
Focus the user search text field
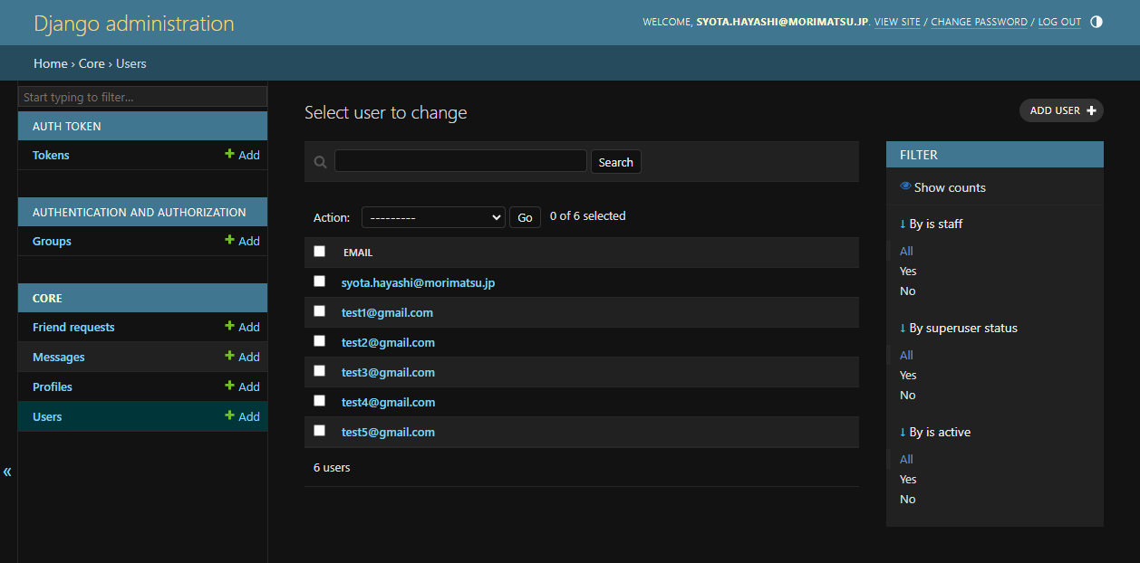(460, 161)
